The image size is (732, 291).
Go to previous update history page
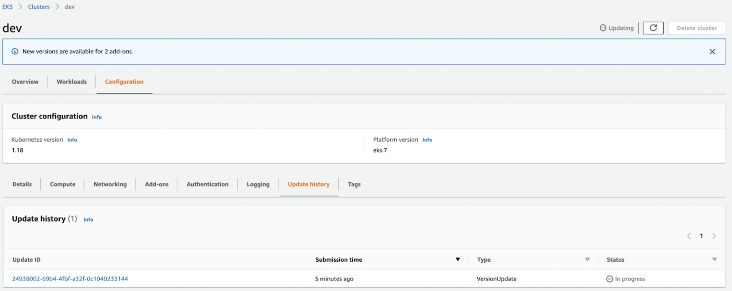(x=689, y=236)
